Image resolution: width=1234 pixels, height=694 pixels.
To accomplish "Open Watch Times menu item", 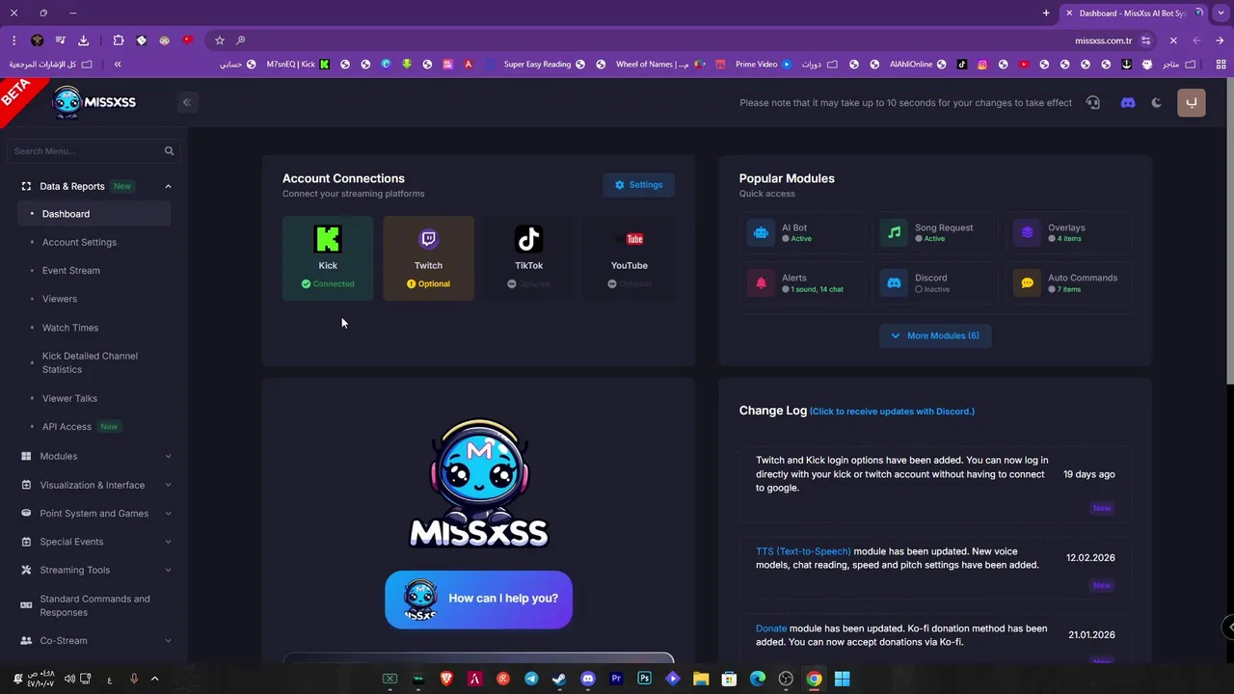I will pos(70,328).
